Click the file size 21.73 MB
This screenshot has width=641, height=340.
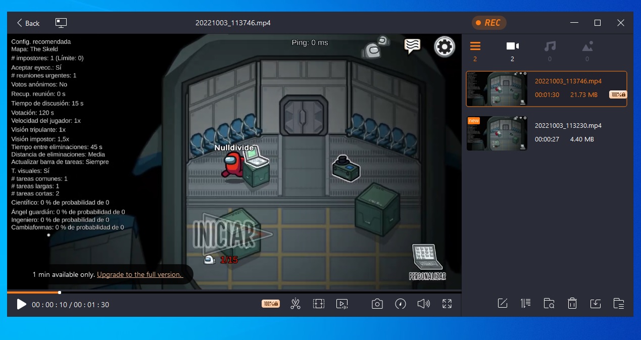pyautogui.click(x=584, y=94)
